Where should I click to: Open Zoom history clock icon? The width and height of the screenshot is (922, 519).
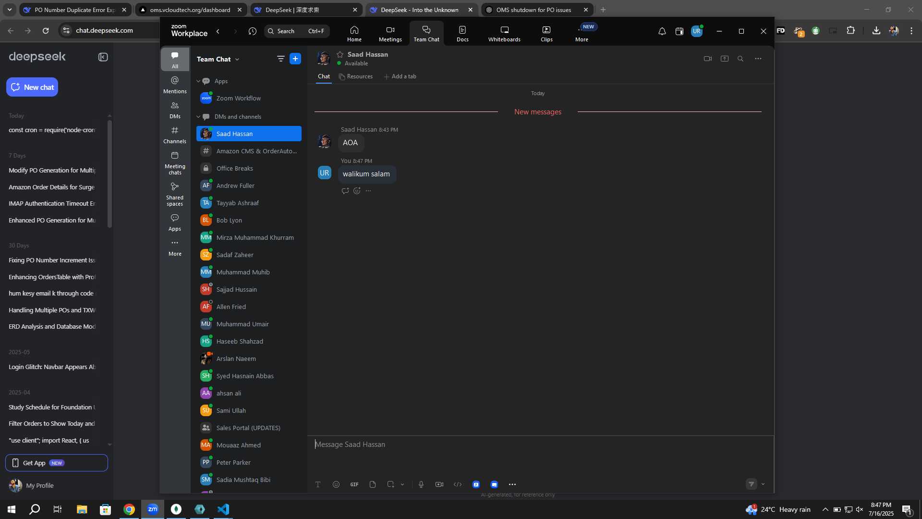253,31
